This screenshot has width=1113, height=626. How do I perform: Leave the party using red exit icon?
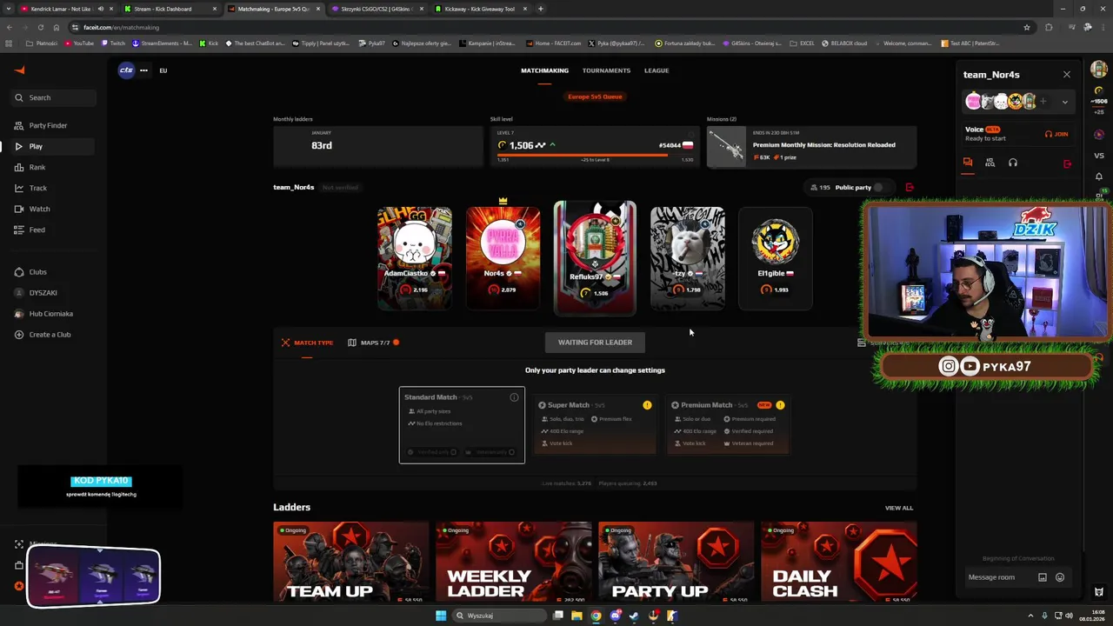pyautogui.click(x=910, y=187)
